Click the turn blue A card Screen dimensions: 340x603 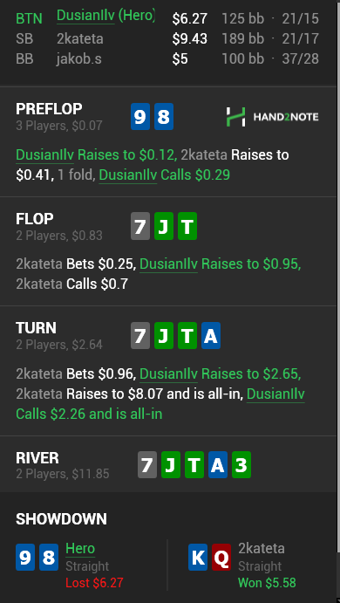211,336
